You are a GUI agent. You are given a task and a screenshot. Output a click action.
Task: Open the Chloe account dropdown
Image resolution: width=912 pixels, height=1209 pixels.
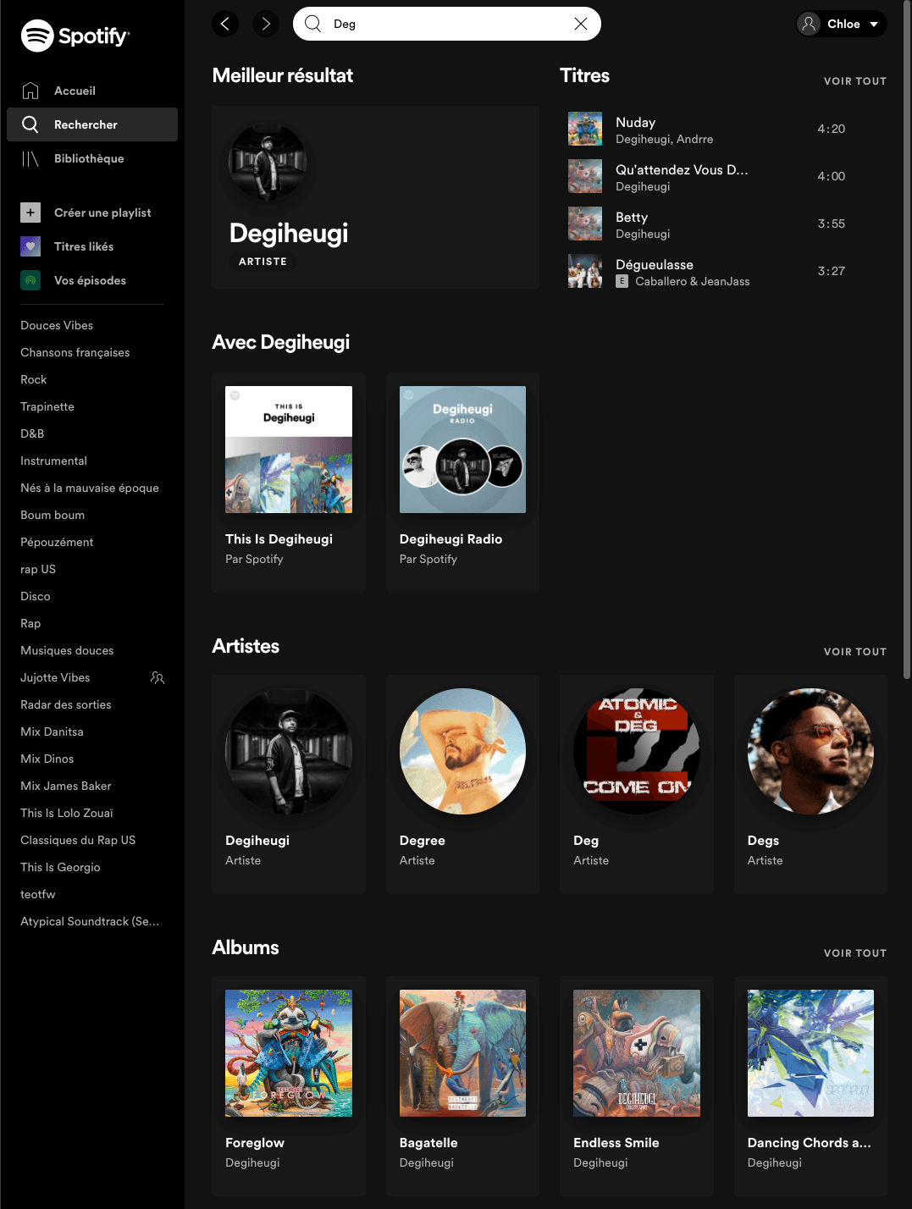841,24
